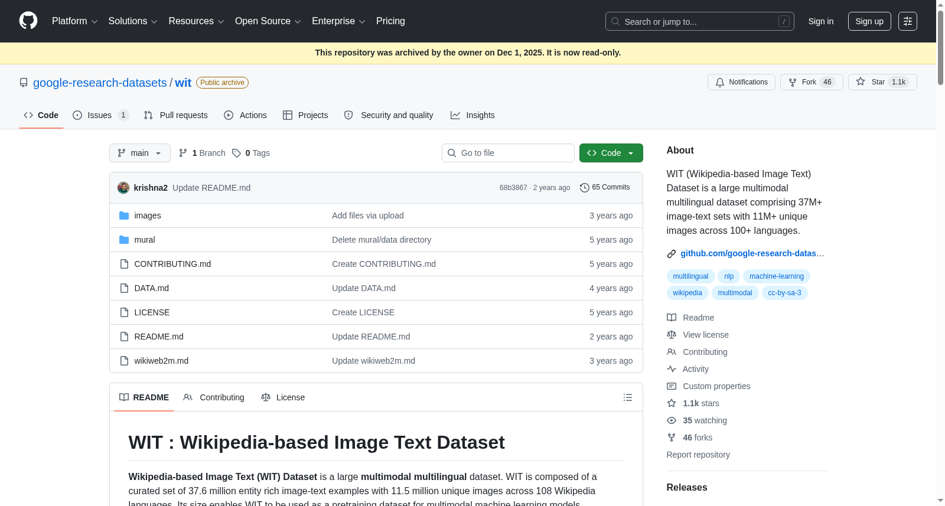Click the link icon beside repository URL
The width and height of the screenshot is (945, 506).
pos(672,254)
